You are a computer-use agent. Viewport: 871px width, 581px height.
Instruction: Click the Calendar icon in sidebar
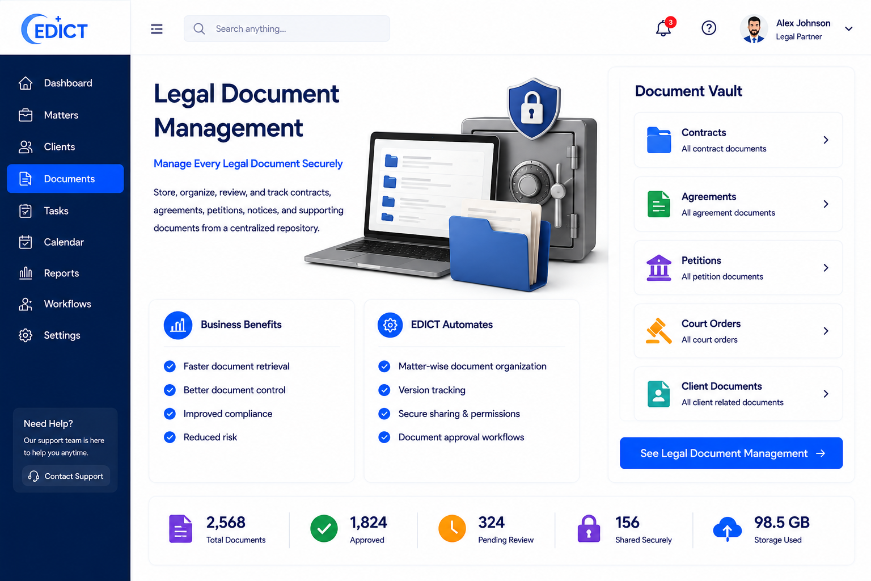click(x=26, y=242)
